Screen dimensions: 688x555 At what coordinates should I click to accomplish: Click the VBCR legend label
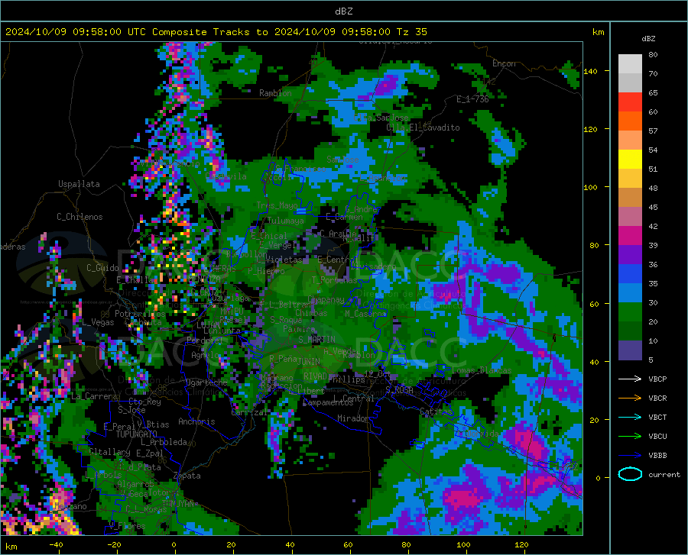pos(657,399)
